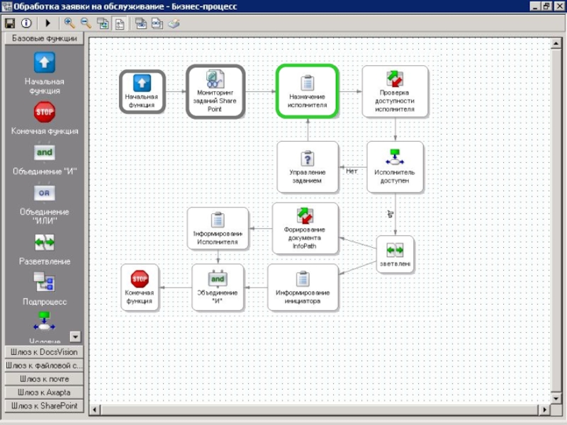Open the Шлюз к Axapta group
The width and height of the screenshot is (567, 425).
click(x=44, y=392)
